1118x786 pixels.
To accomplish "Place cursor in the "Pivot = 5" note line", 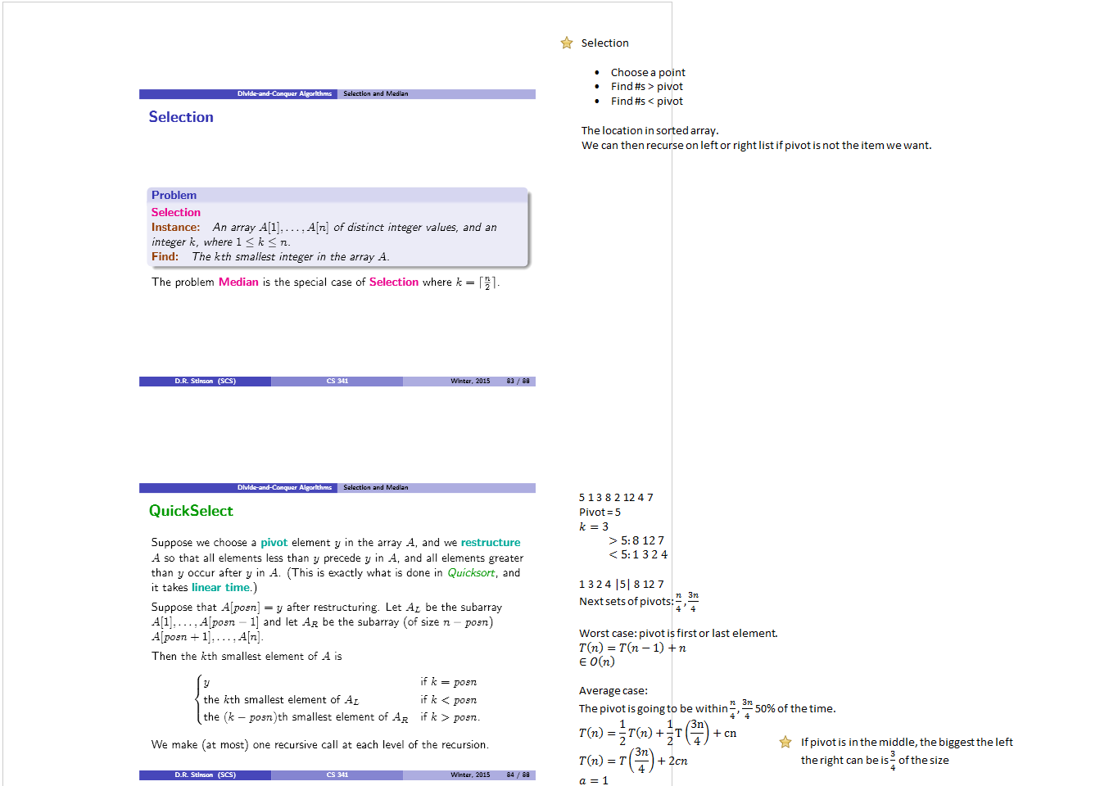I will (x=600, y=513).
